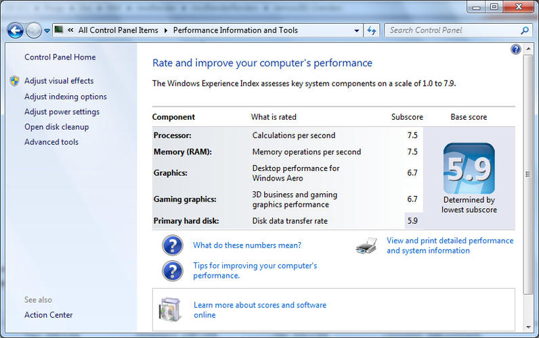Minimize the Control Panel window

[x=476, y=7]
